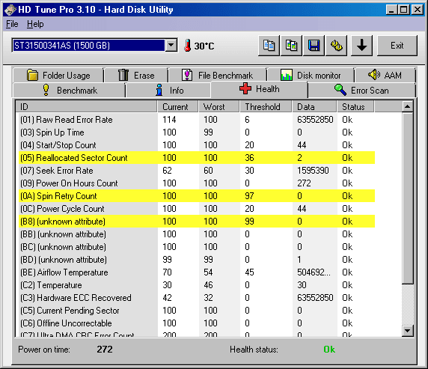Screen dimensions: 428x369
Task: Select the Seek Error Rate row
Action: (x=197, y=171)
